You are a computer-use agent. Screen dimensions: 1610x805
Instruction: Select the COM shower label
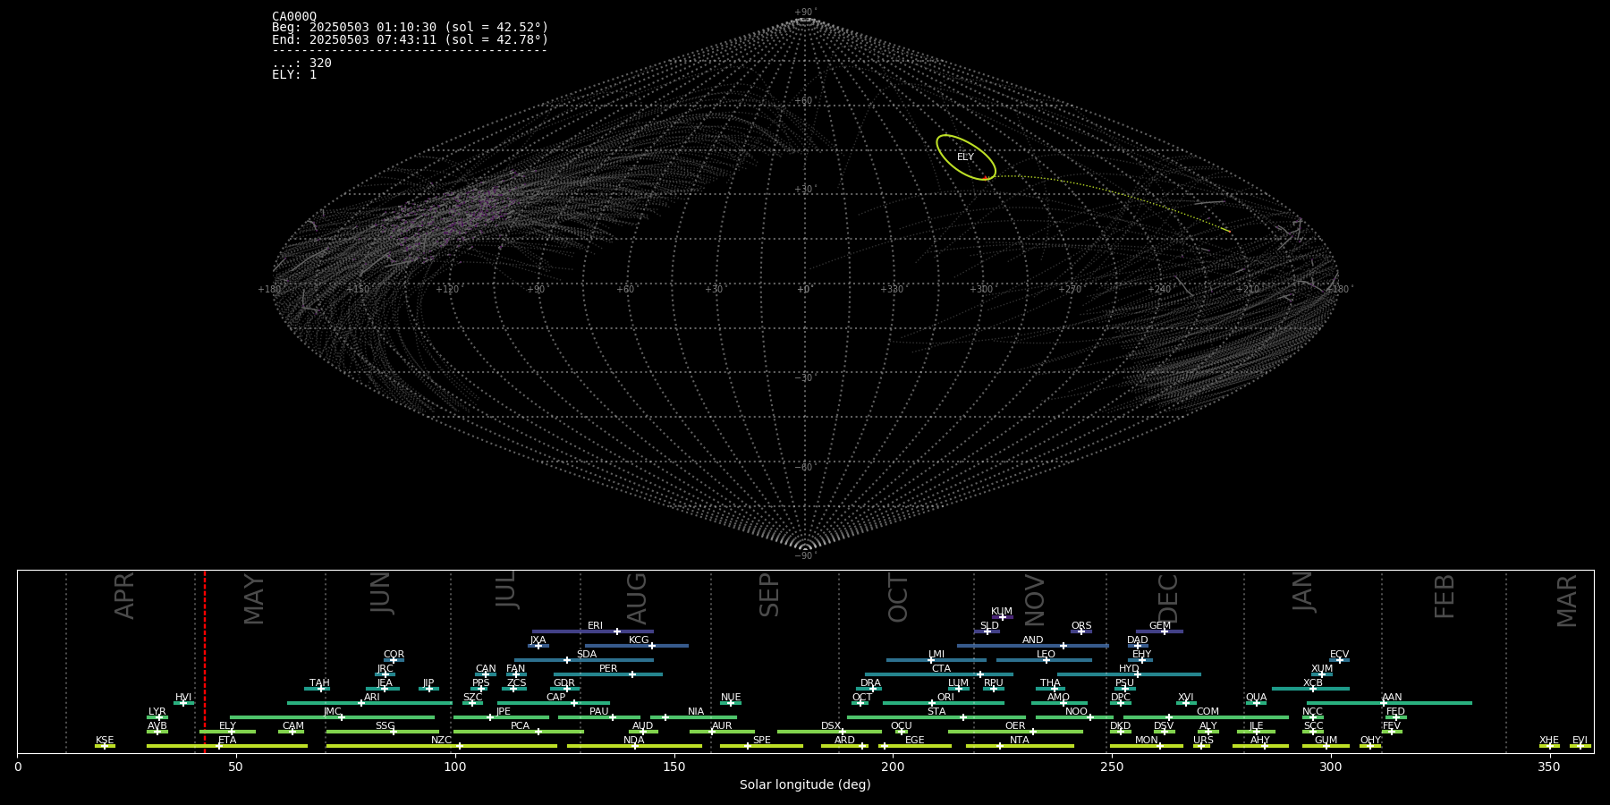click(x=1208, y=712)
